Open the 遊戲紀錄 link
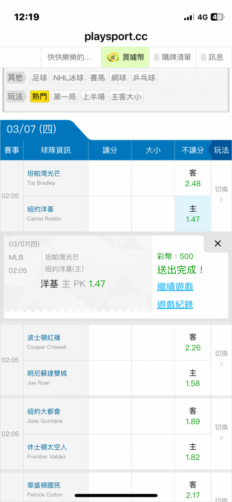 [x=175, y=305]
